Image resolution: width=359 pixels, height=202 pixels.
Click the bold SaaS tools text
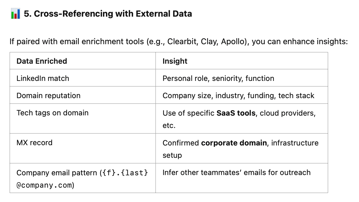tap(236, 113)
